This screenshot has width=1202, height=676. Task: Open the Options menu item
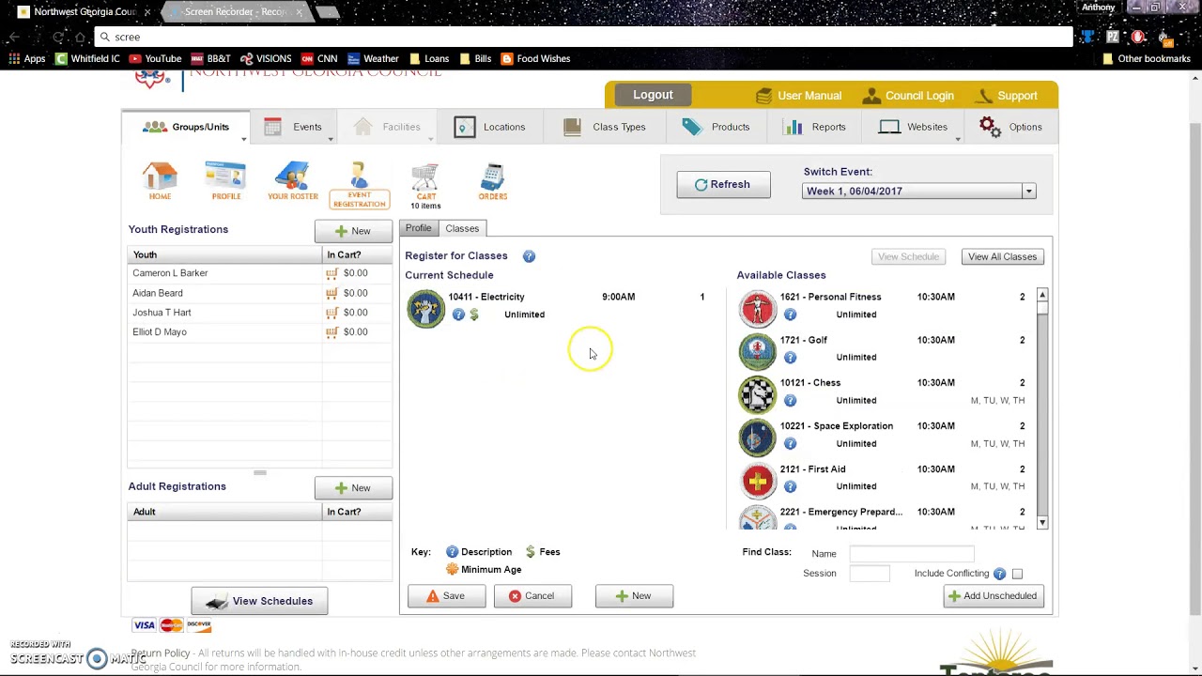[1010, 127]
